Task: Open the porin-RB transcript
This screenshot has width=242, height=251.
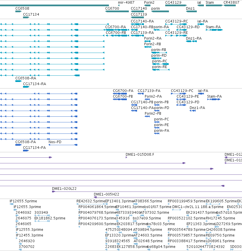Action: coord(159,50)
